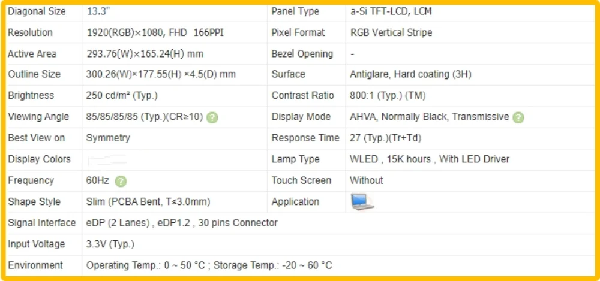Click the Outline Size dimensions value
The width and height of the screenshot is (600, 281).
pos(161,74)
